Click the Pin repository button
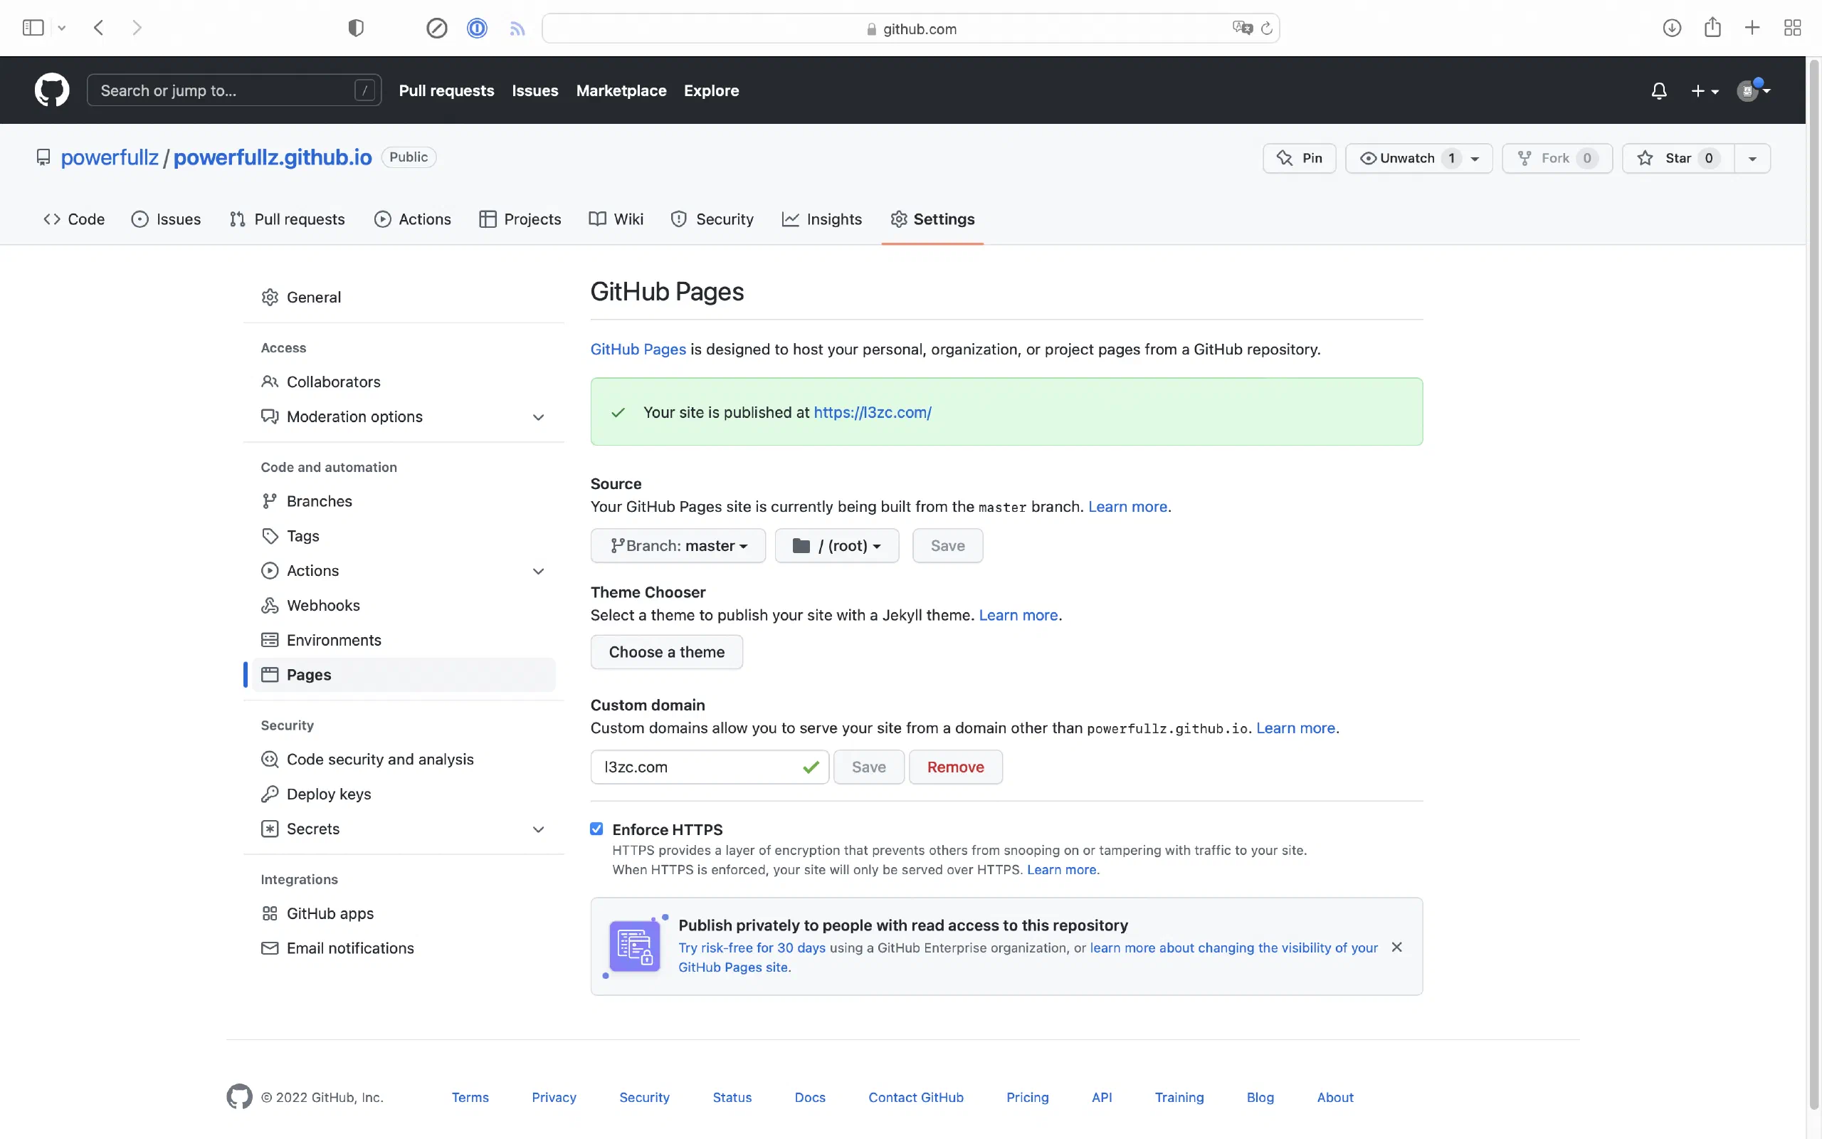This screenshot has width=1822, height=1139. pos(1300,158)
